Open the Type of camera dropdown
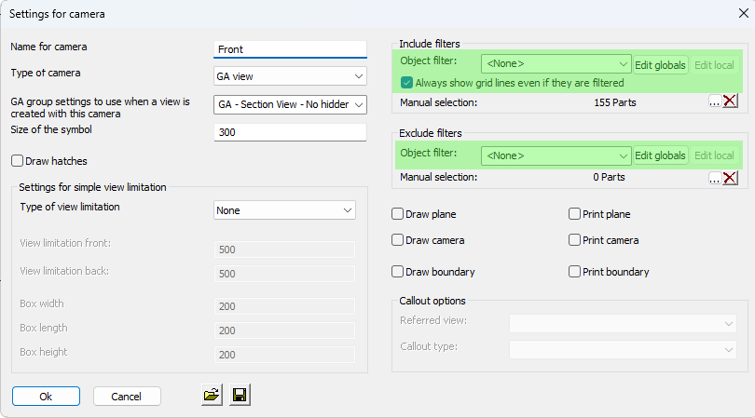The image size is (755, 418). tap(290, 76)
